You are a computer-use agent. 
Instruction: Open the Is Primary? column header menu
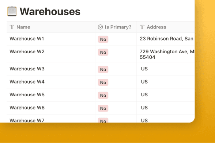(x=116, y=27)
